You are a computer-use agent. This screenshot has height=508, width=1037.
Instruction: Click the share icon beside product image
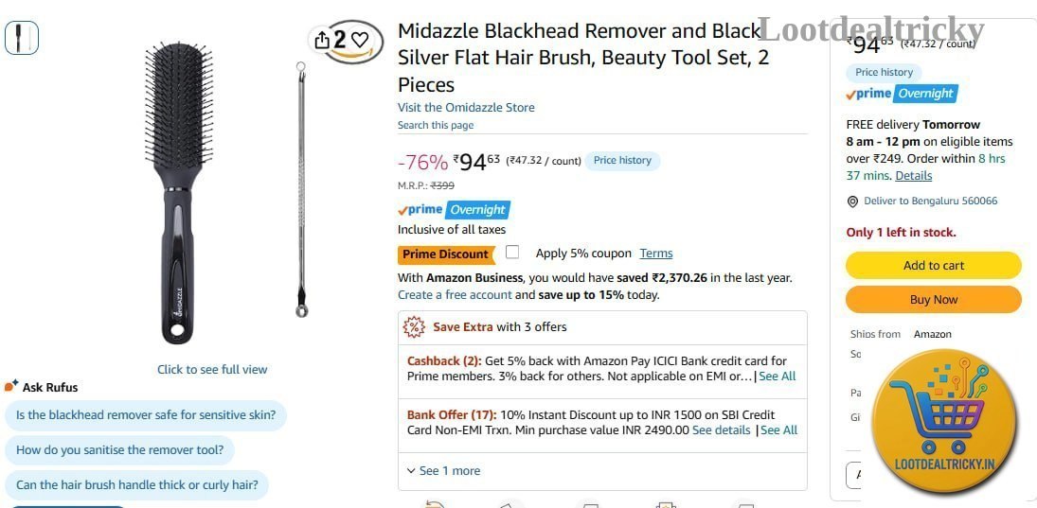321,41
